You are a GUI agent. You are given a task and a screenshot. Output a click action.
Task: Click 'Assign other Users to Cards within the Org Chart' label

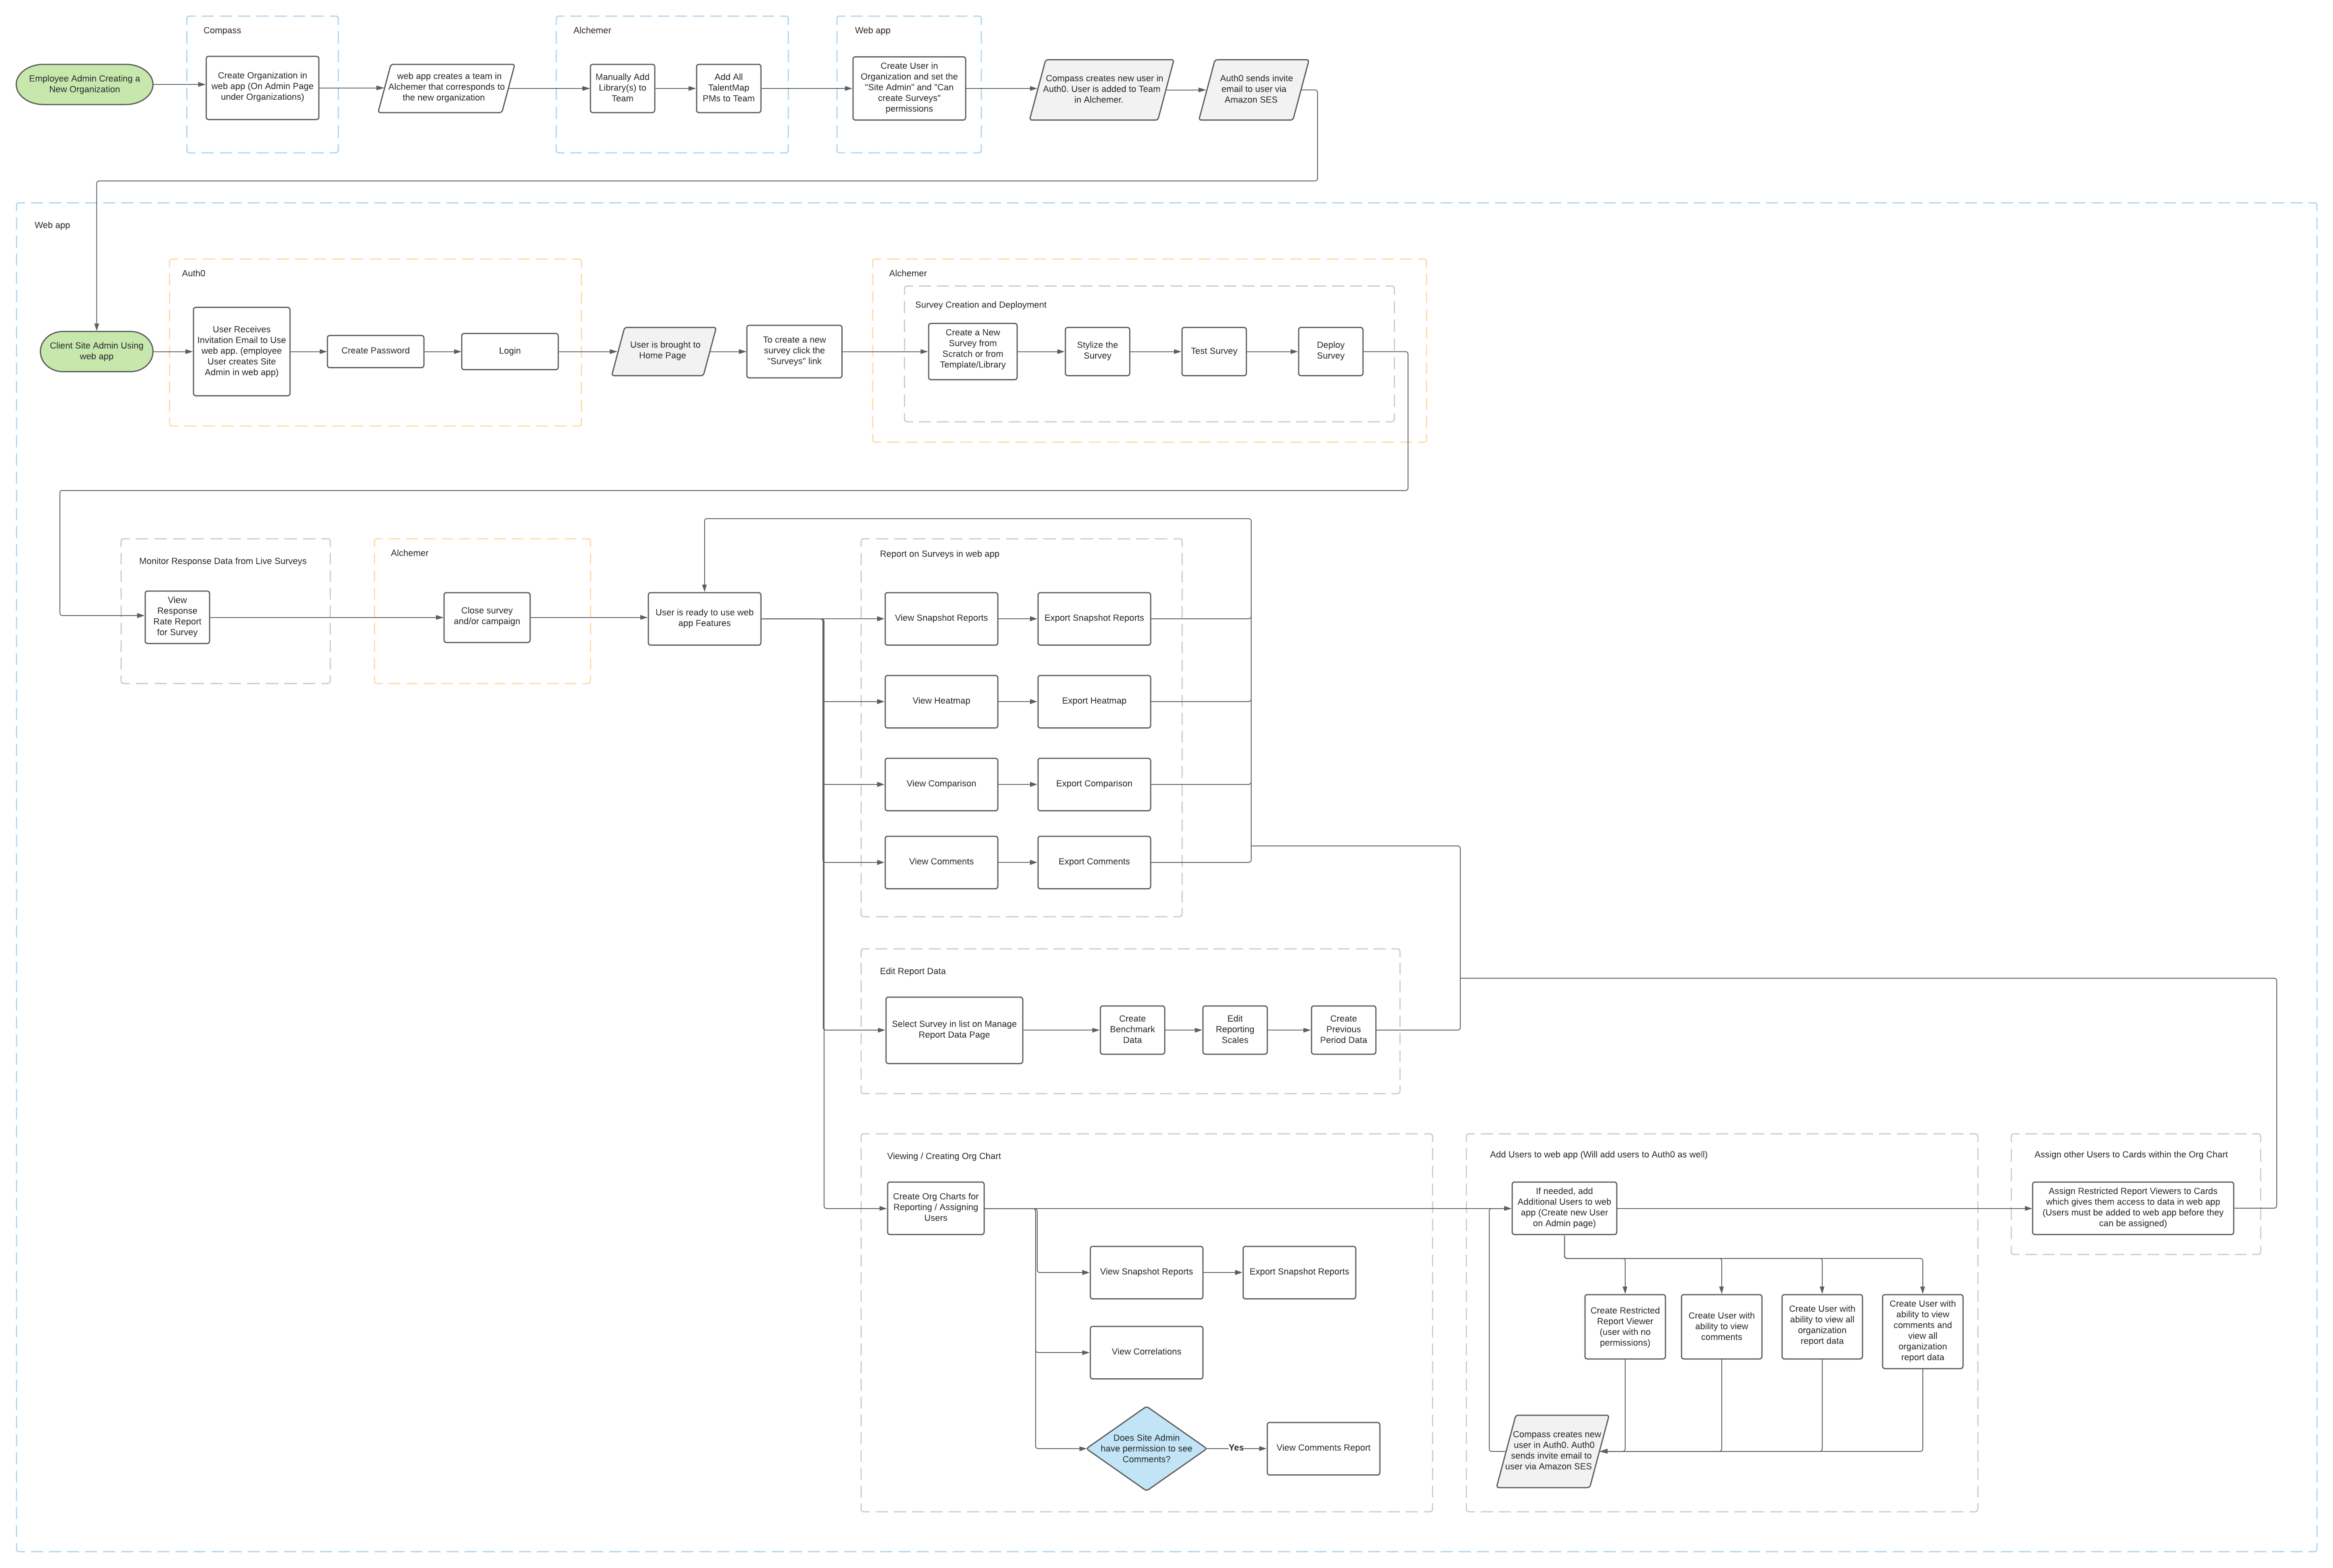(2131, 1155)
